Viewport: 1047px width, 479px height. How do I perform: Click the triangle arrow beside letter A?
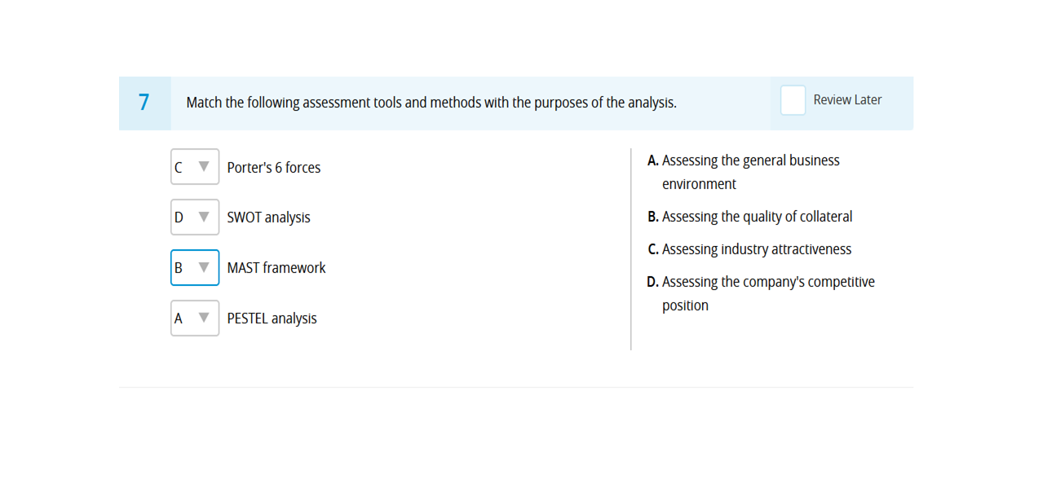[204, 318]
